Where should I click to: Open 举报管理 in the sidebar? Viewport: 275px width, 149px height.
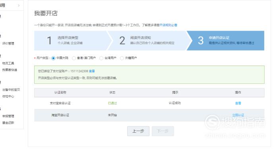(8, 116)
